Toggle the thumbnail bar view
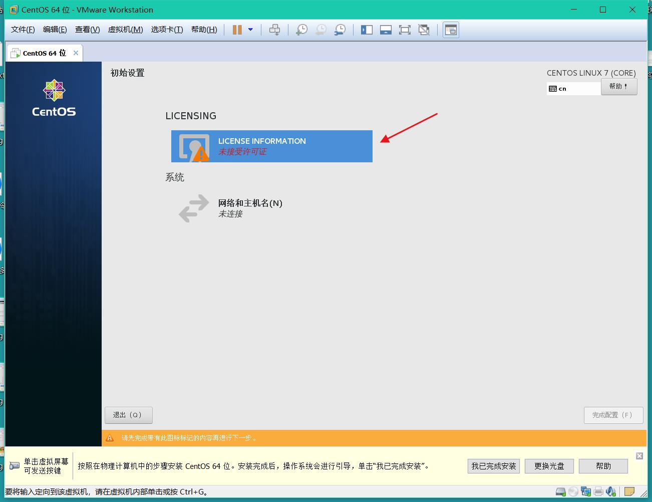The height and width of the screenshot is (502, 652). [x=386, y=30]
